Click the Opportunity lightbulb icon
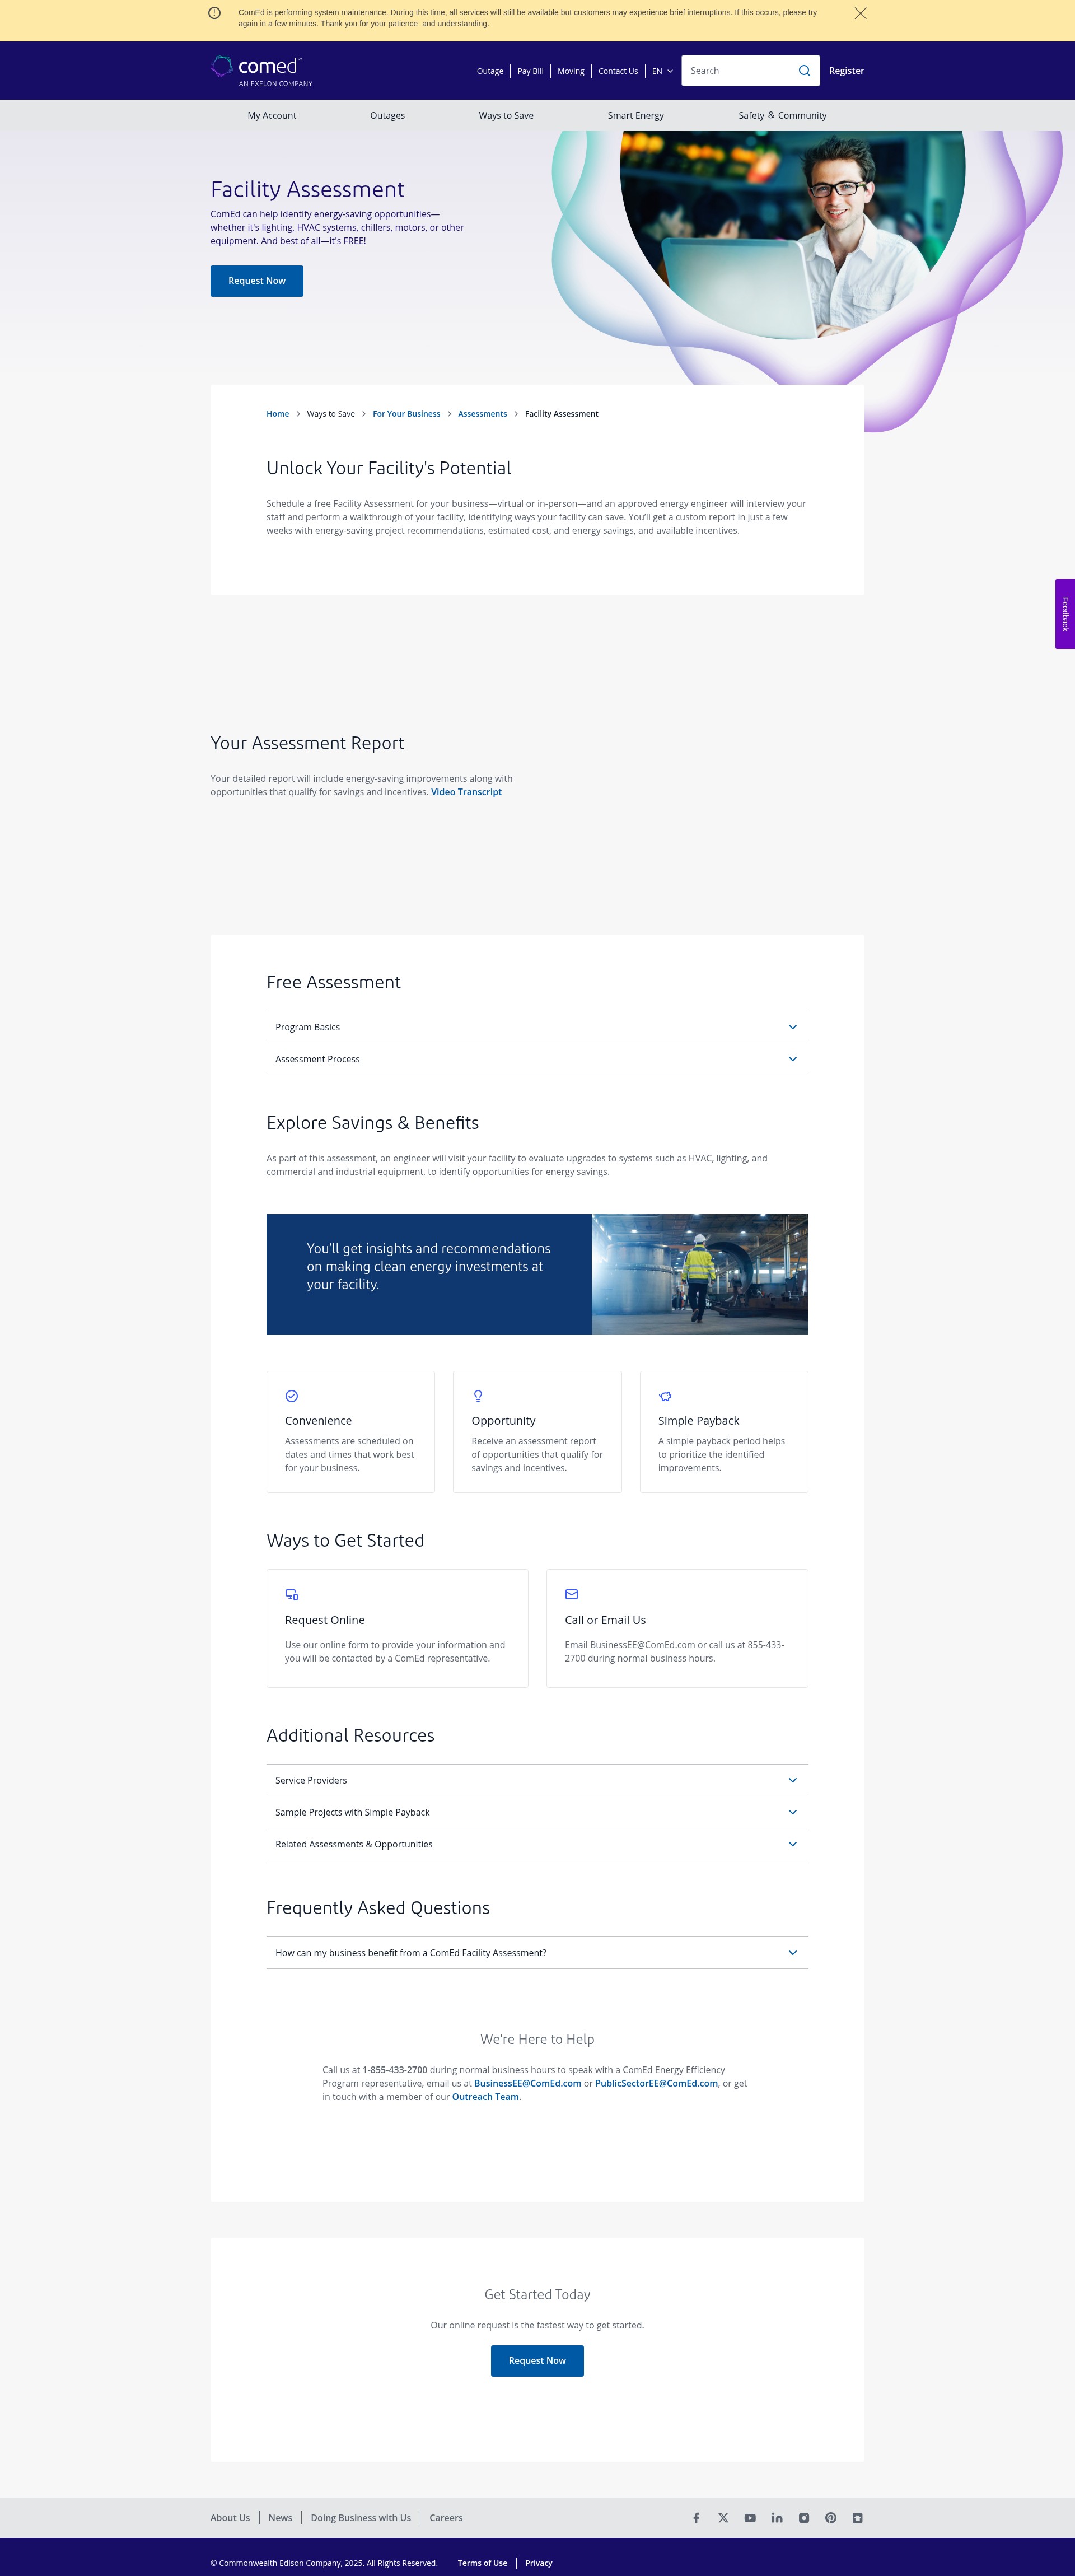 [478, 1395]
